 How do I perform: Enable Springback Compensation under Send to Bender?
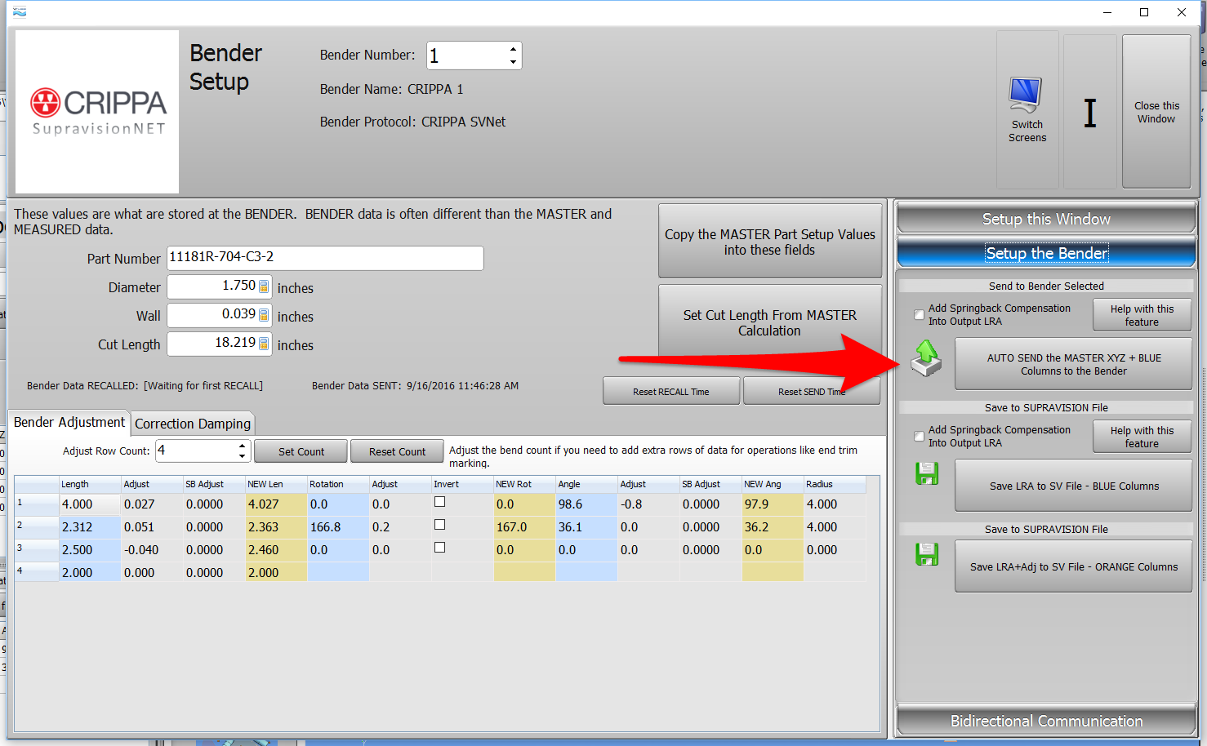pos(919,315)
